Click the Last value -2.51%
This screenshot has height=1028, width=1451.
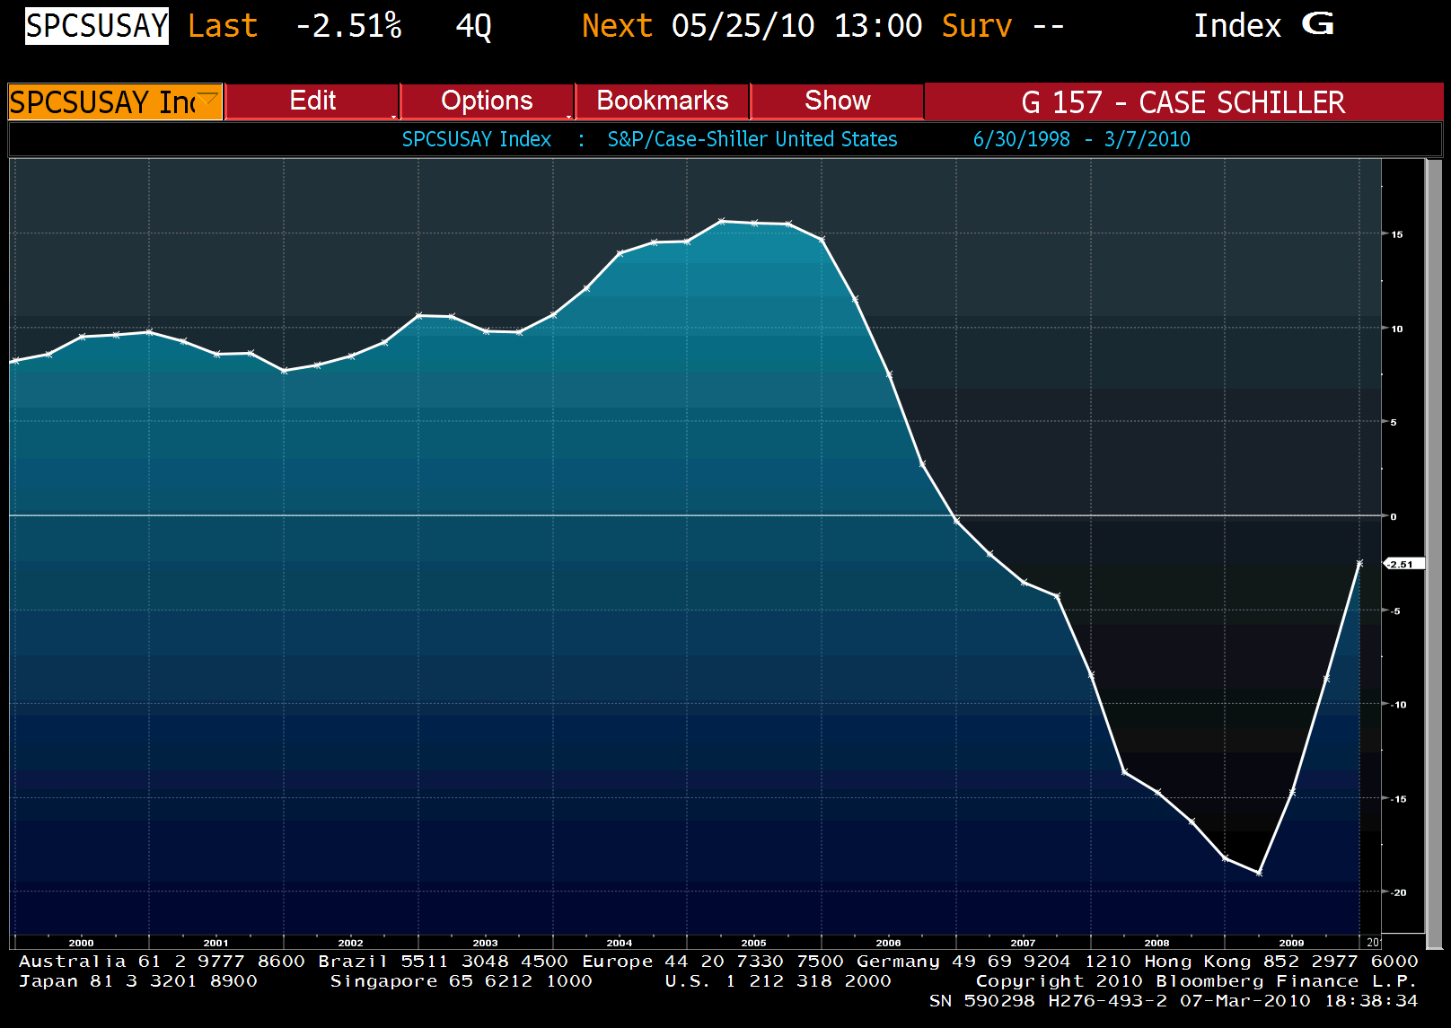(x=348, y=26)
